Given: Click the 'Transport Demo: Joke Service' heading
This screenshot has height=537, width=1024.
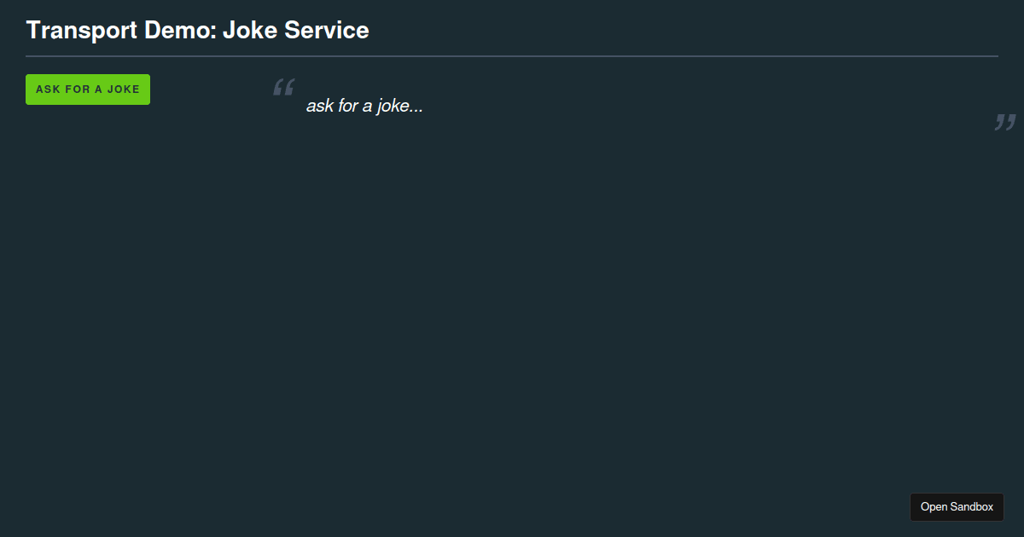Looking at the screenshot, I should coord(197,30).
